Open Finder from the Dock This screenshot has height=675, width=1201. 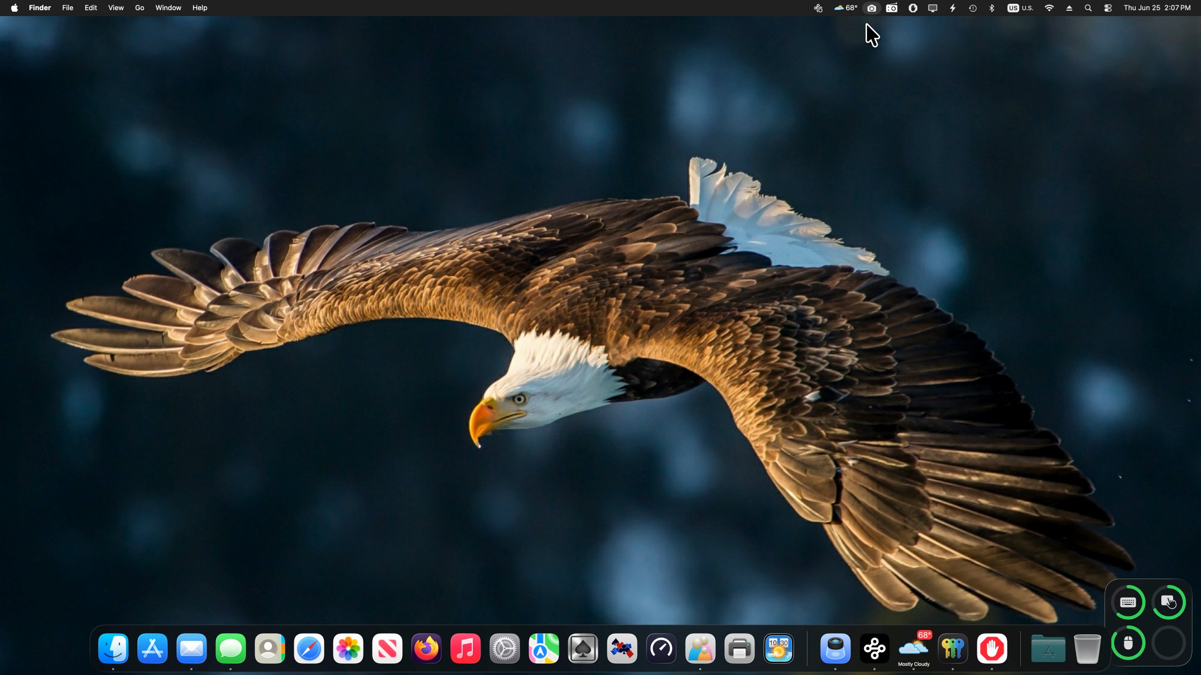[113, 648]
